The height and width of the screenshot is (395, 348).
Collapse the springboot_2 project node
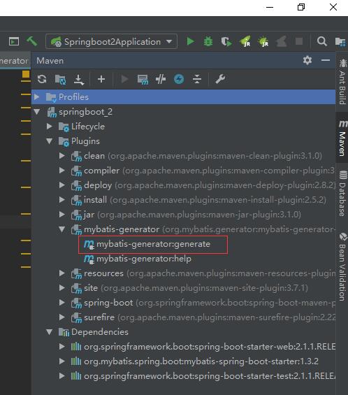click(x=37, y=112)
